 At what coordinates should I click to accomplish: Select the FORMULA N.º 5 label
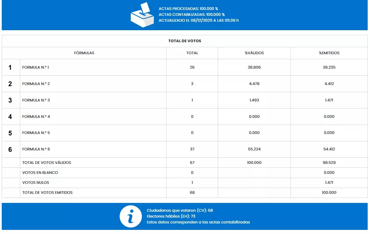coord(36,133)
